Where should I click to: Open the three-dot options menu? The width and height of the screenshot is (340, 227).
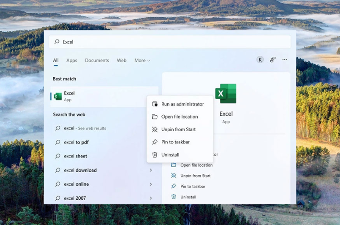(285, 59)
